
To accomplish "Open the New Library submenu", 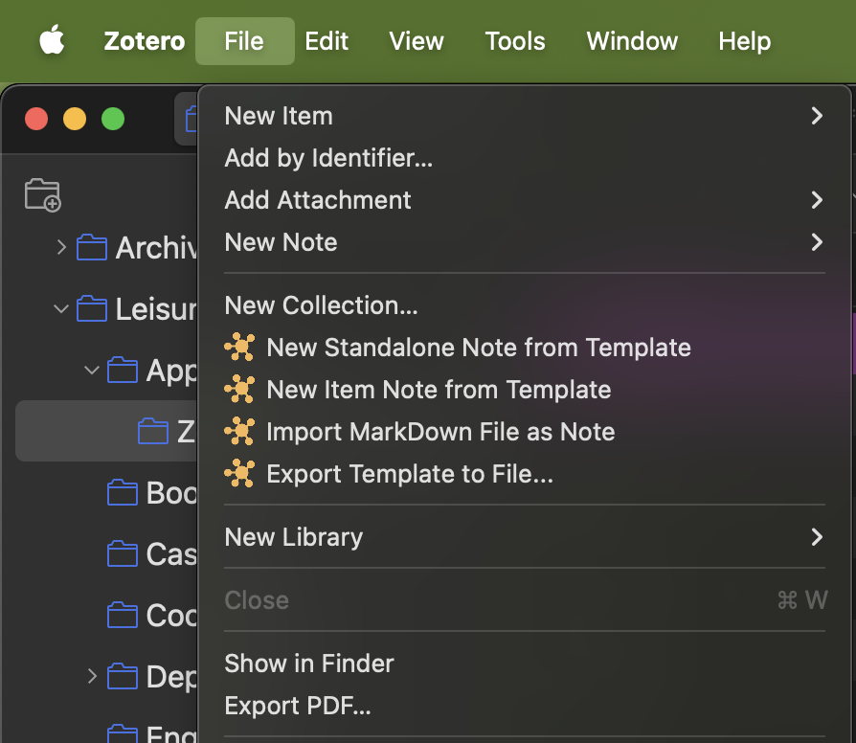I will pos(523,537).
